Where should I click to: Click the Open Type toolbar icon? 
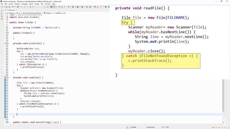pyautogui.click(x=95, y=7)
